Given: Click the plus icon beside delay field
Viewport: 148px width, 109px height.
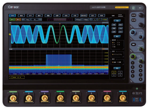Looking at the screenshot, I should [41, 20].
